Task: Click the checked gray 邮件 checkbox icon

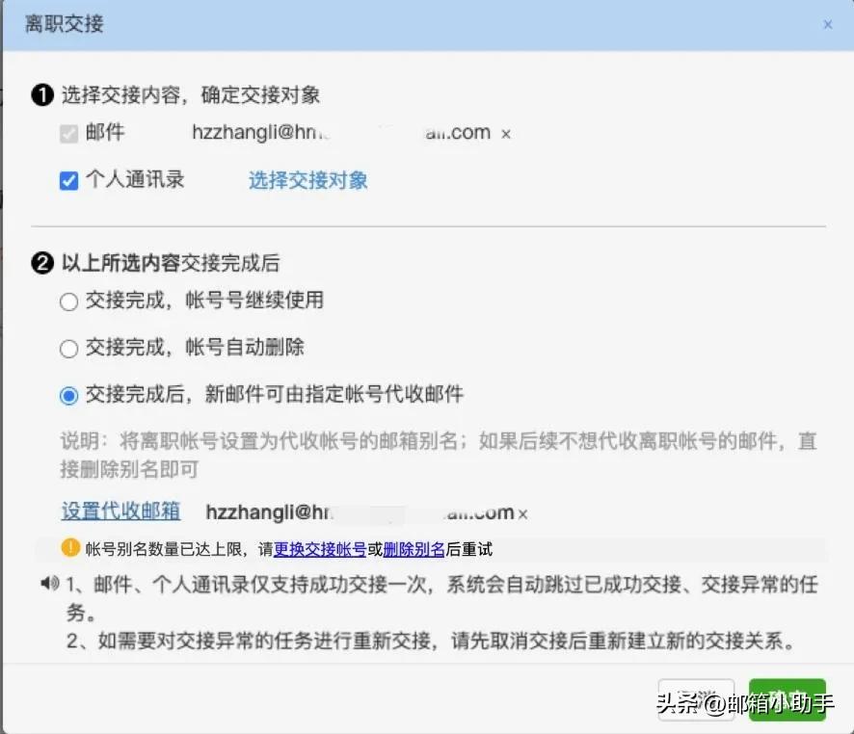Action: tap(67, 133)
